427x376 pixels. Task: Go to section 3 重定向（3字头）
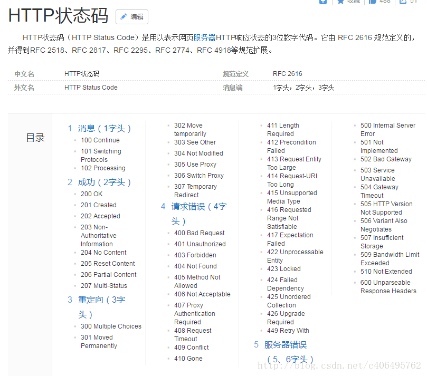pos(101,307)
